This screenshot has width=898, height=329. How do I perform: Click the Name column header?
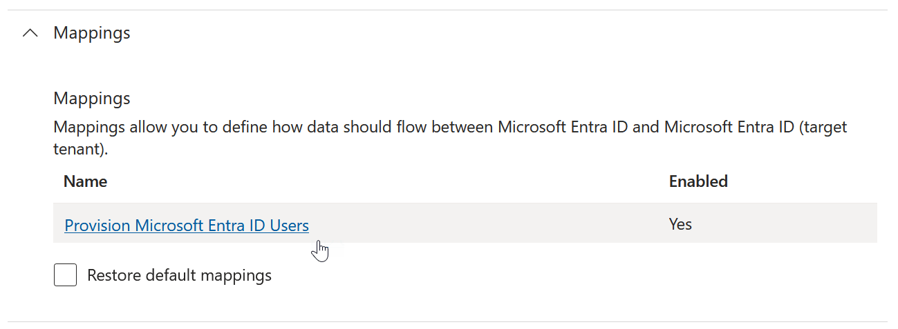tap(85, 181)
